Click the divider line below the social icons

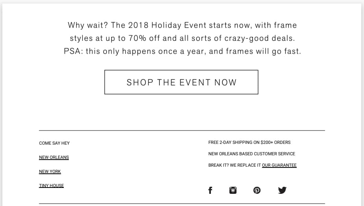(182, 204)
